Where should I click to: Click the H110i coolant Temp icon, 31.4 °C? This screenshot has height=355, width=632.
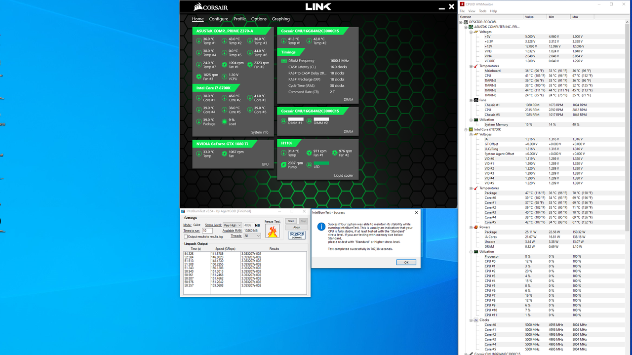pyautogui.click(x=283, y=153)
